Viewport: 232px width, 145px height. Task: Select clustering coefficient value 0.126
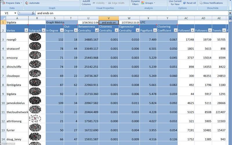[168, 137]
